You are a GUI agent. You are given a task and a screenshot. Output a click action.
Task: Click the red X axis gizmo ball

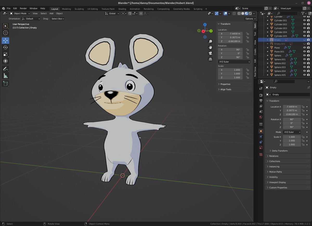point(203,31)
